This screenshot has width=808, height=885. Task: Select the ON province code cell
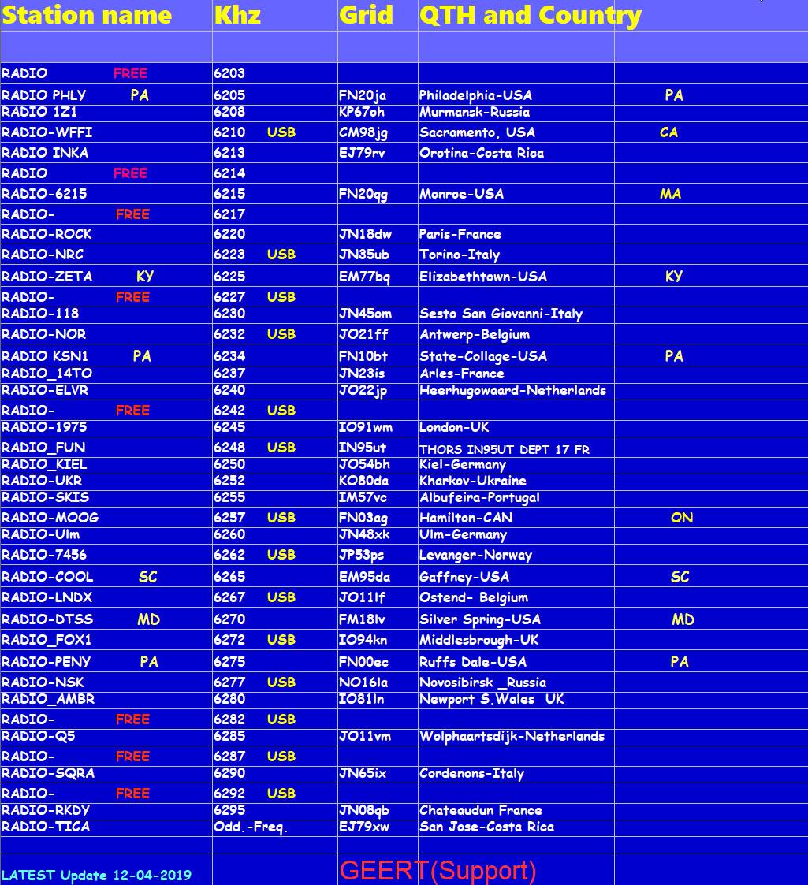pyautogui.click(x=682, y=517)
